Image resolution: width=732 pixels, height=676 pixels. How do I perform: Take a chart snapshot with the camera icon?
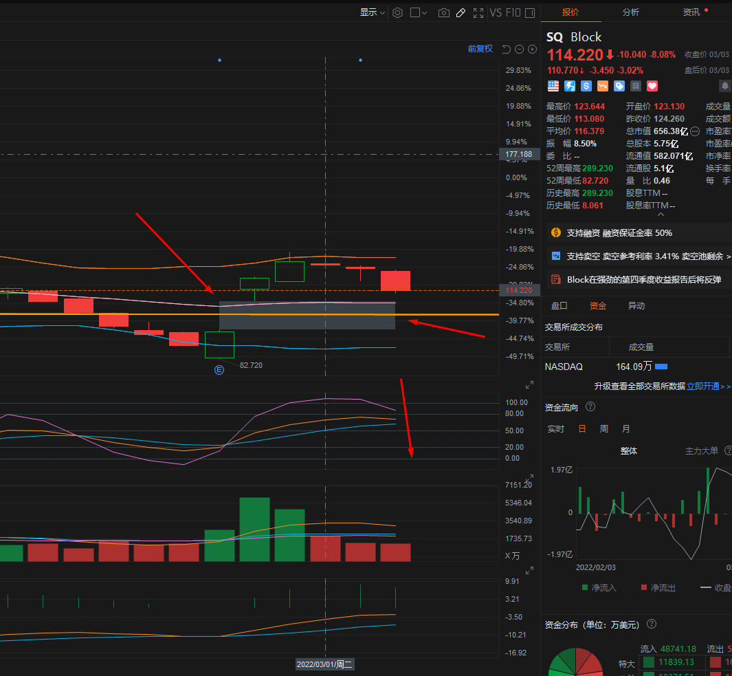(443, 12)
